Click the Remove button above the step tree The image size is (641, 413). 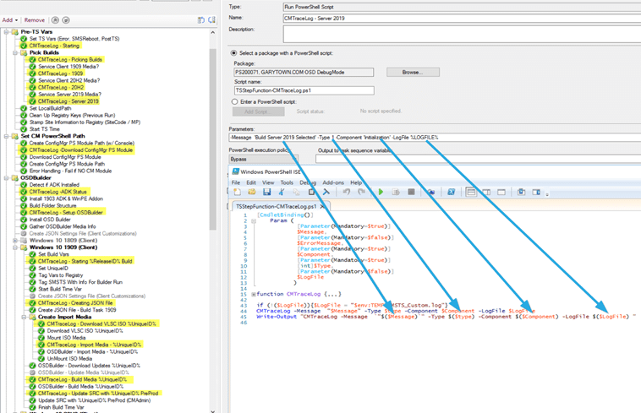[35, 20]
